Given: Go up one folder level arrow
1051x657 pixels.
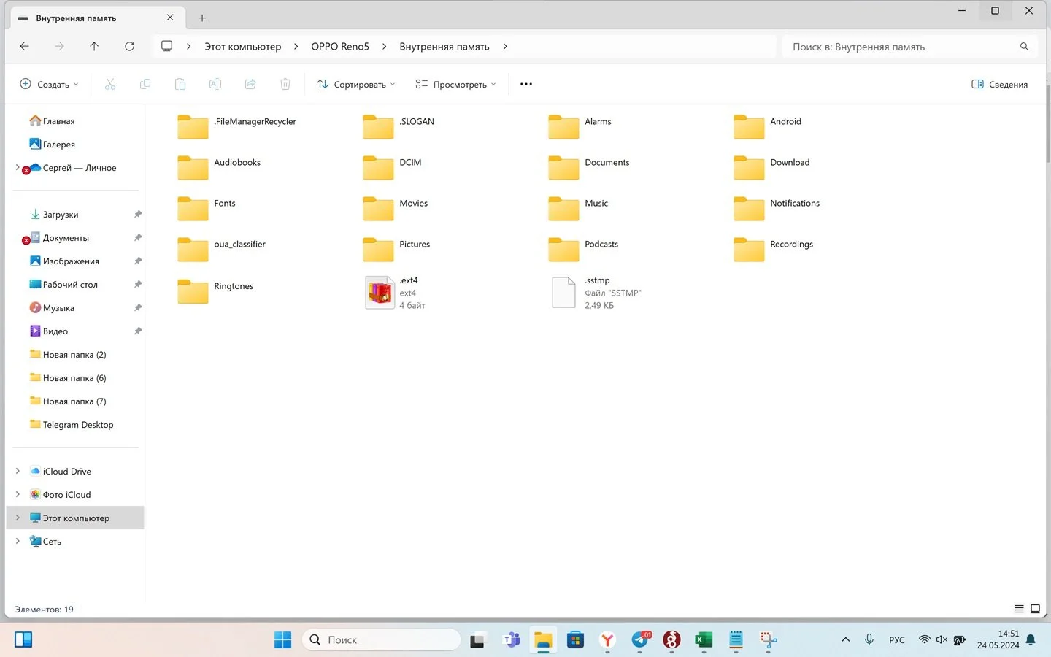Looking at the screenshot, I should coord(94,46).
